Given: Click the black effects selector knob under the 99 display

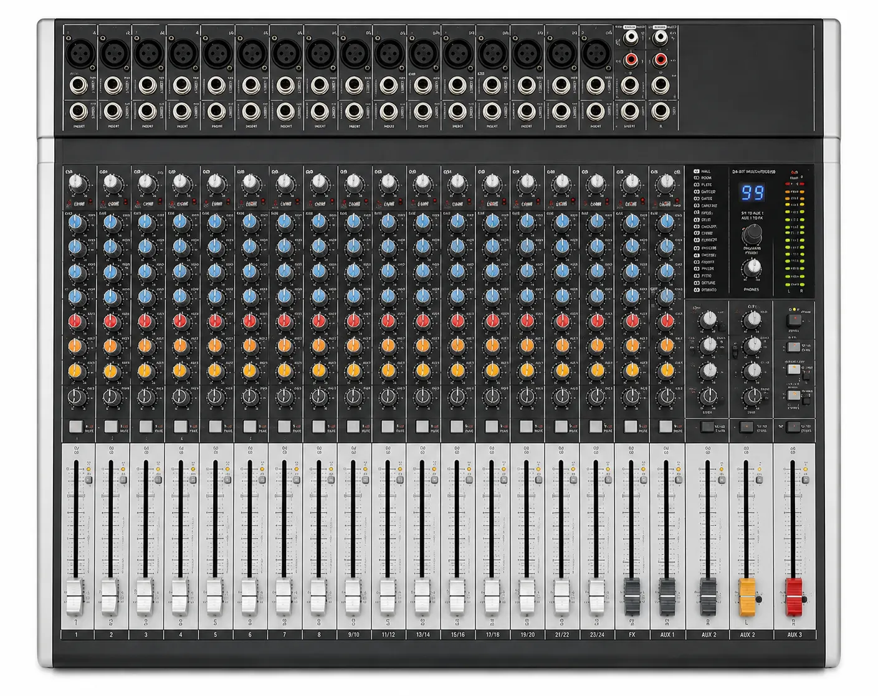Looking at the screenshot, I should 752,235.
